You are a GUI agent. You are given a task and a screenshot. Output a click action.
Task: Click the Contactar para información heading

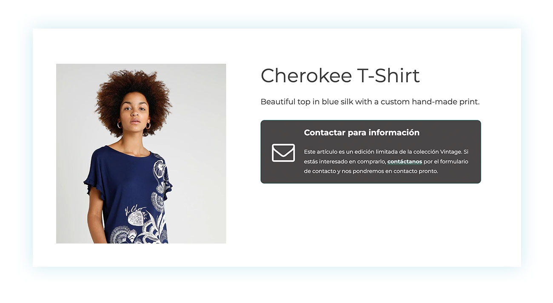(362, 133)
